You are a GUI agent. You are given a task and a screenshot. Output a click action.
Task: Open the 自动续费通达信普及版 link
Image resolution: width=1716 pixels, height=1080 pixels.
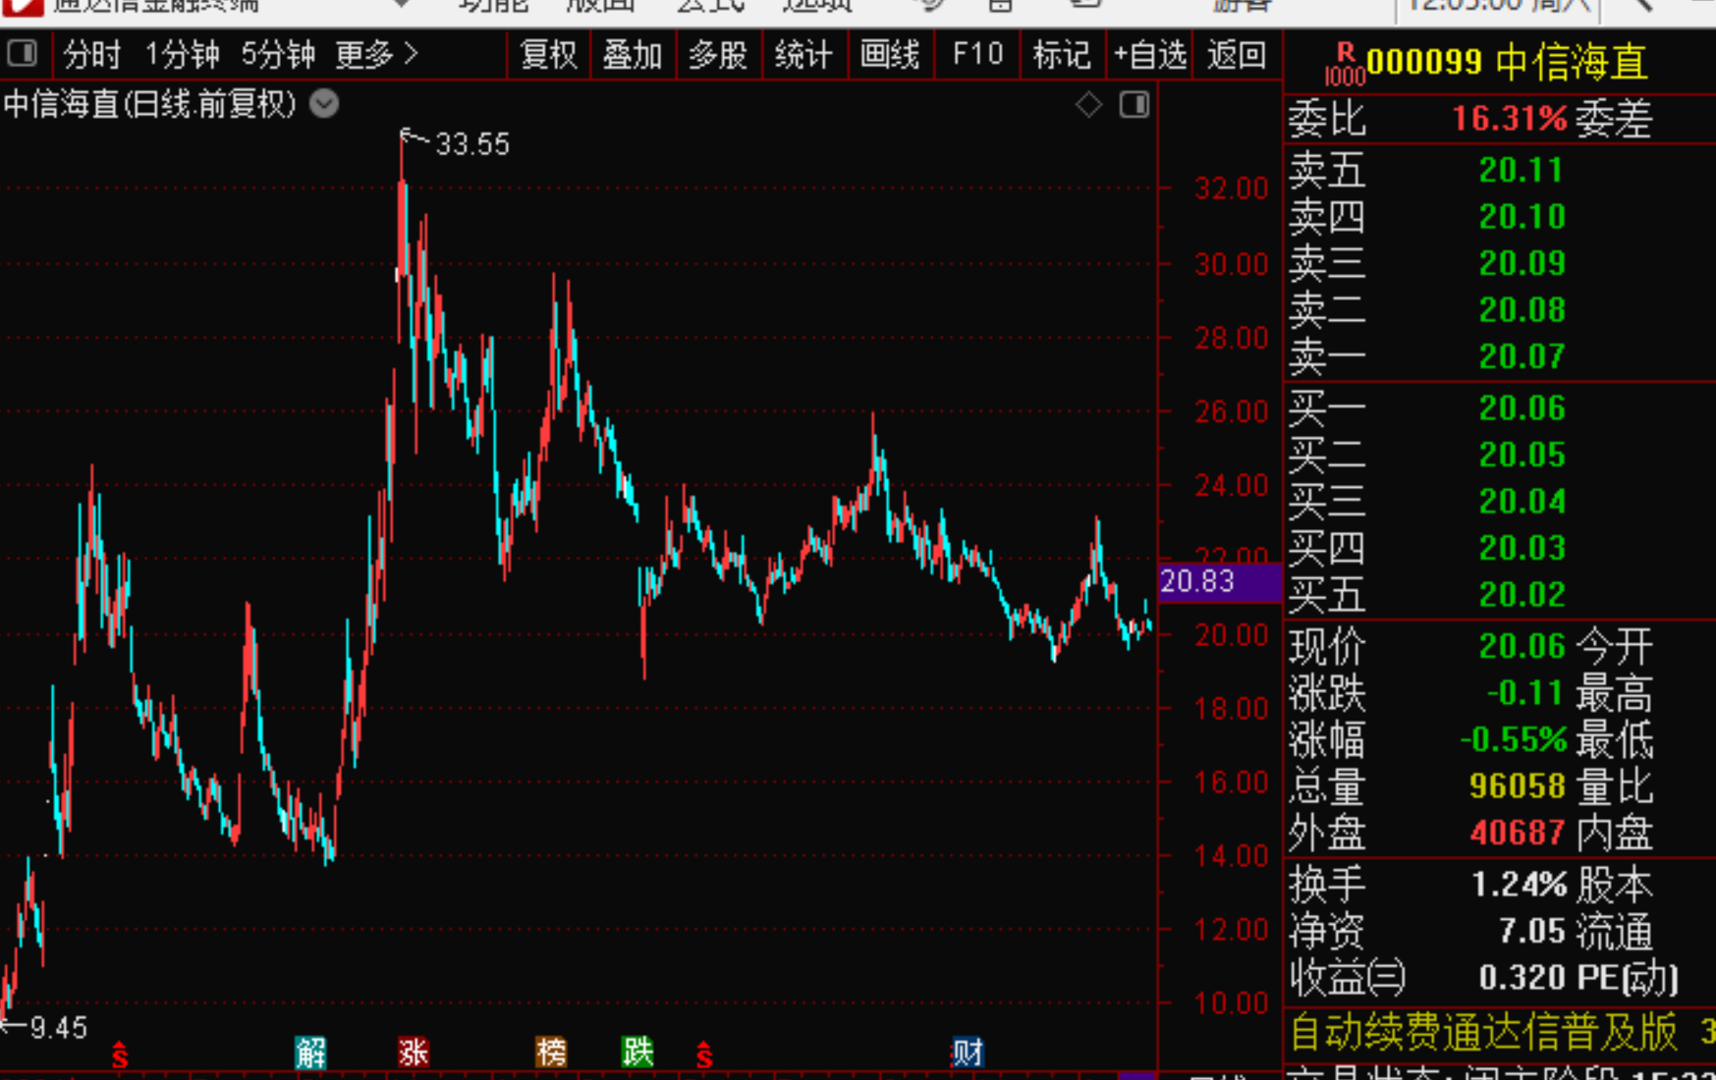tap(1483, 1033)
